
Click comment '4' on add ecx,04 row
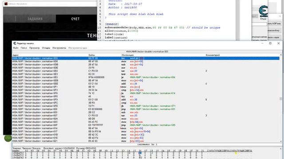click(x=206, y=83)
